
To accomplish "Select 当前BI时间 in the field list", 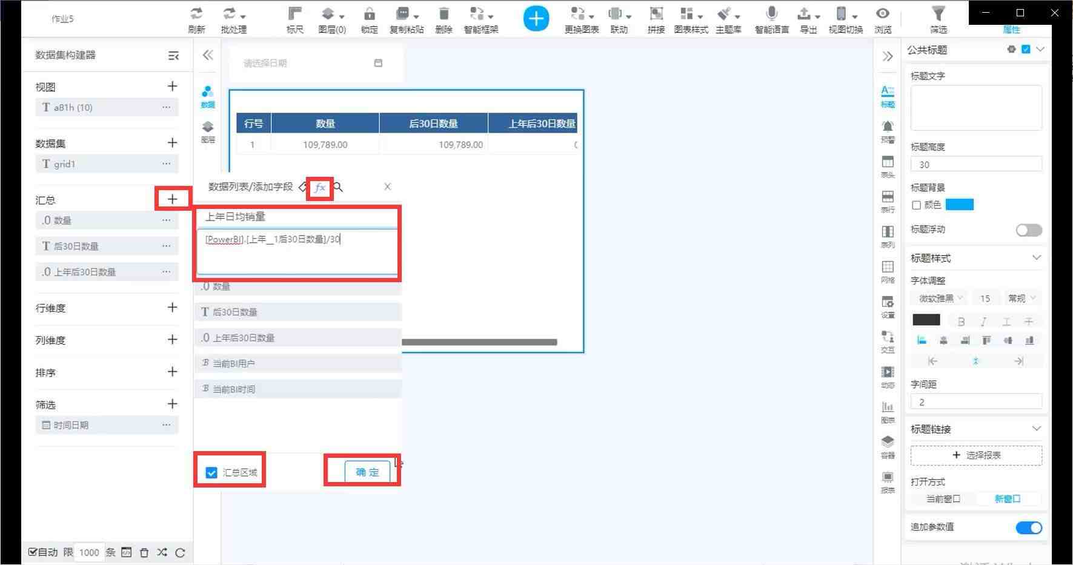I will tap(298, 389).
